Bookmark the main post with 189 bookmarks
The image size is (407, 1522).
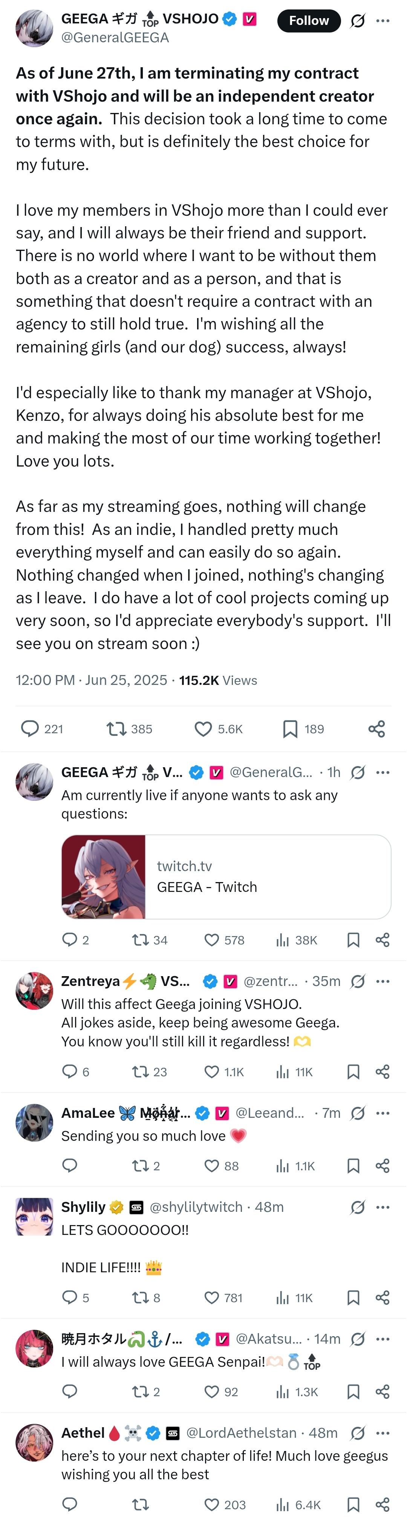290,729
